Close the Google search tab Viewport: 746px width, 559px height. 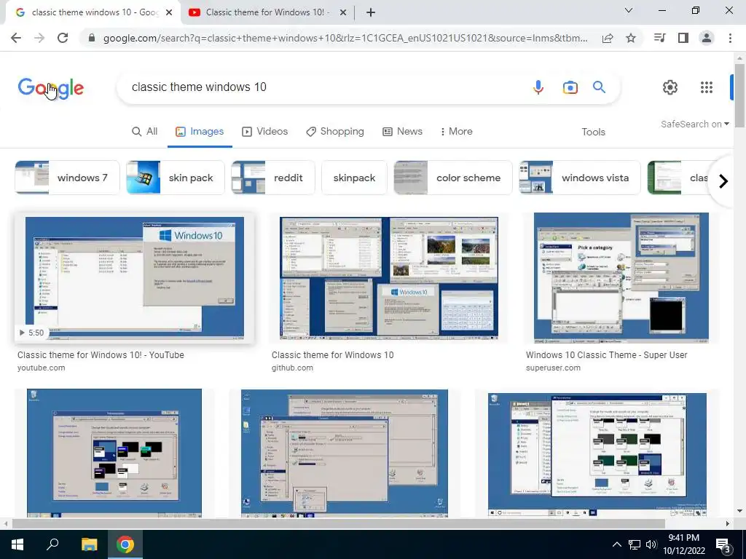click(169, 13)
